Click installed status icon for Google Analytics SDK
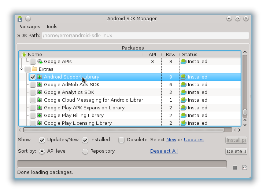Viewport: 266px width, 193px height. pos(184,92)
